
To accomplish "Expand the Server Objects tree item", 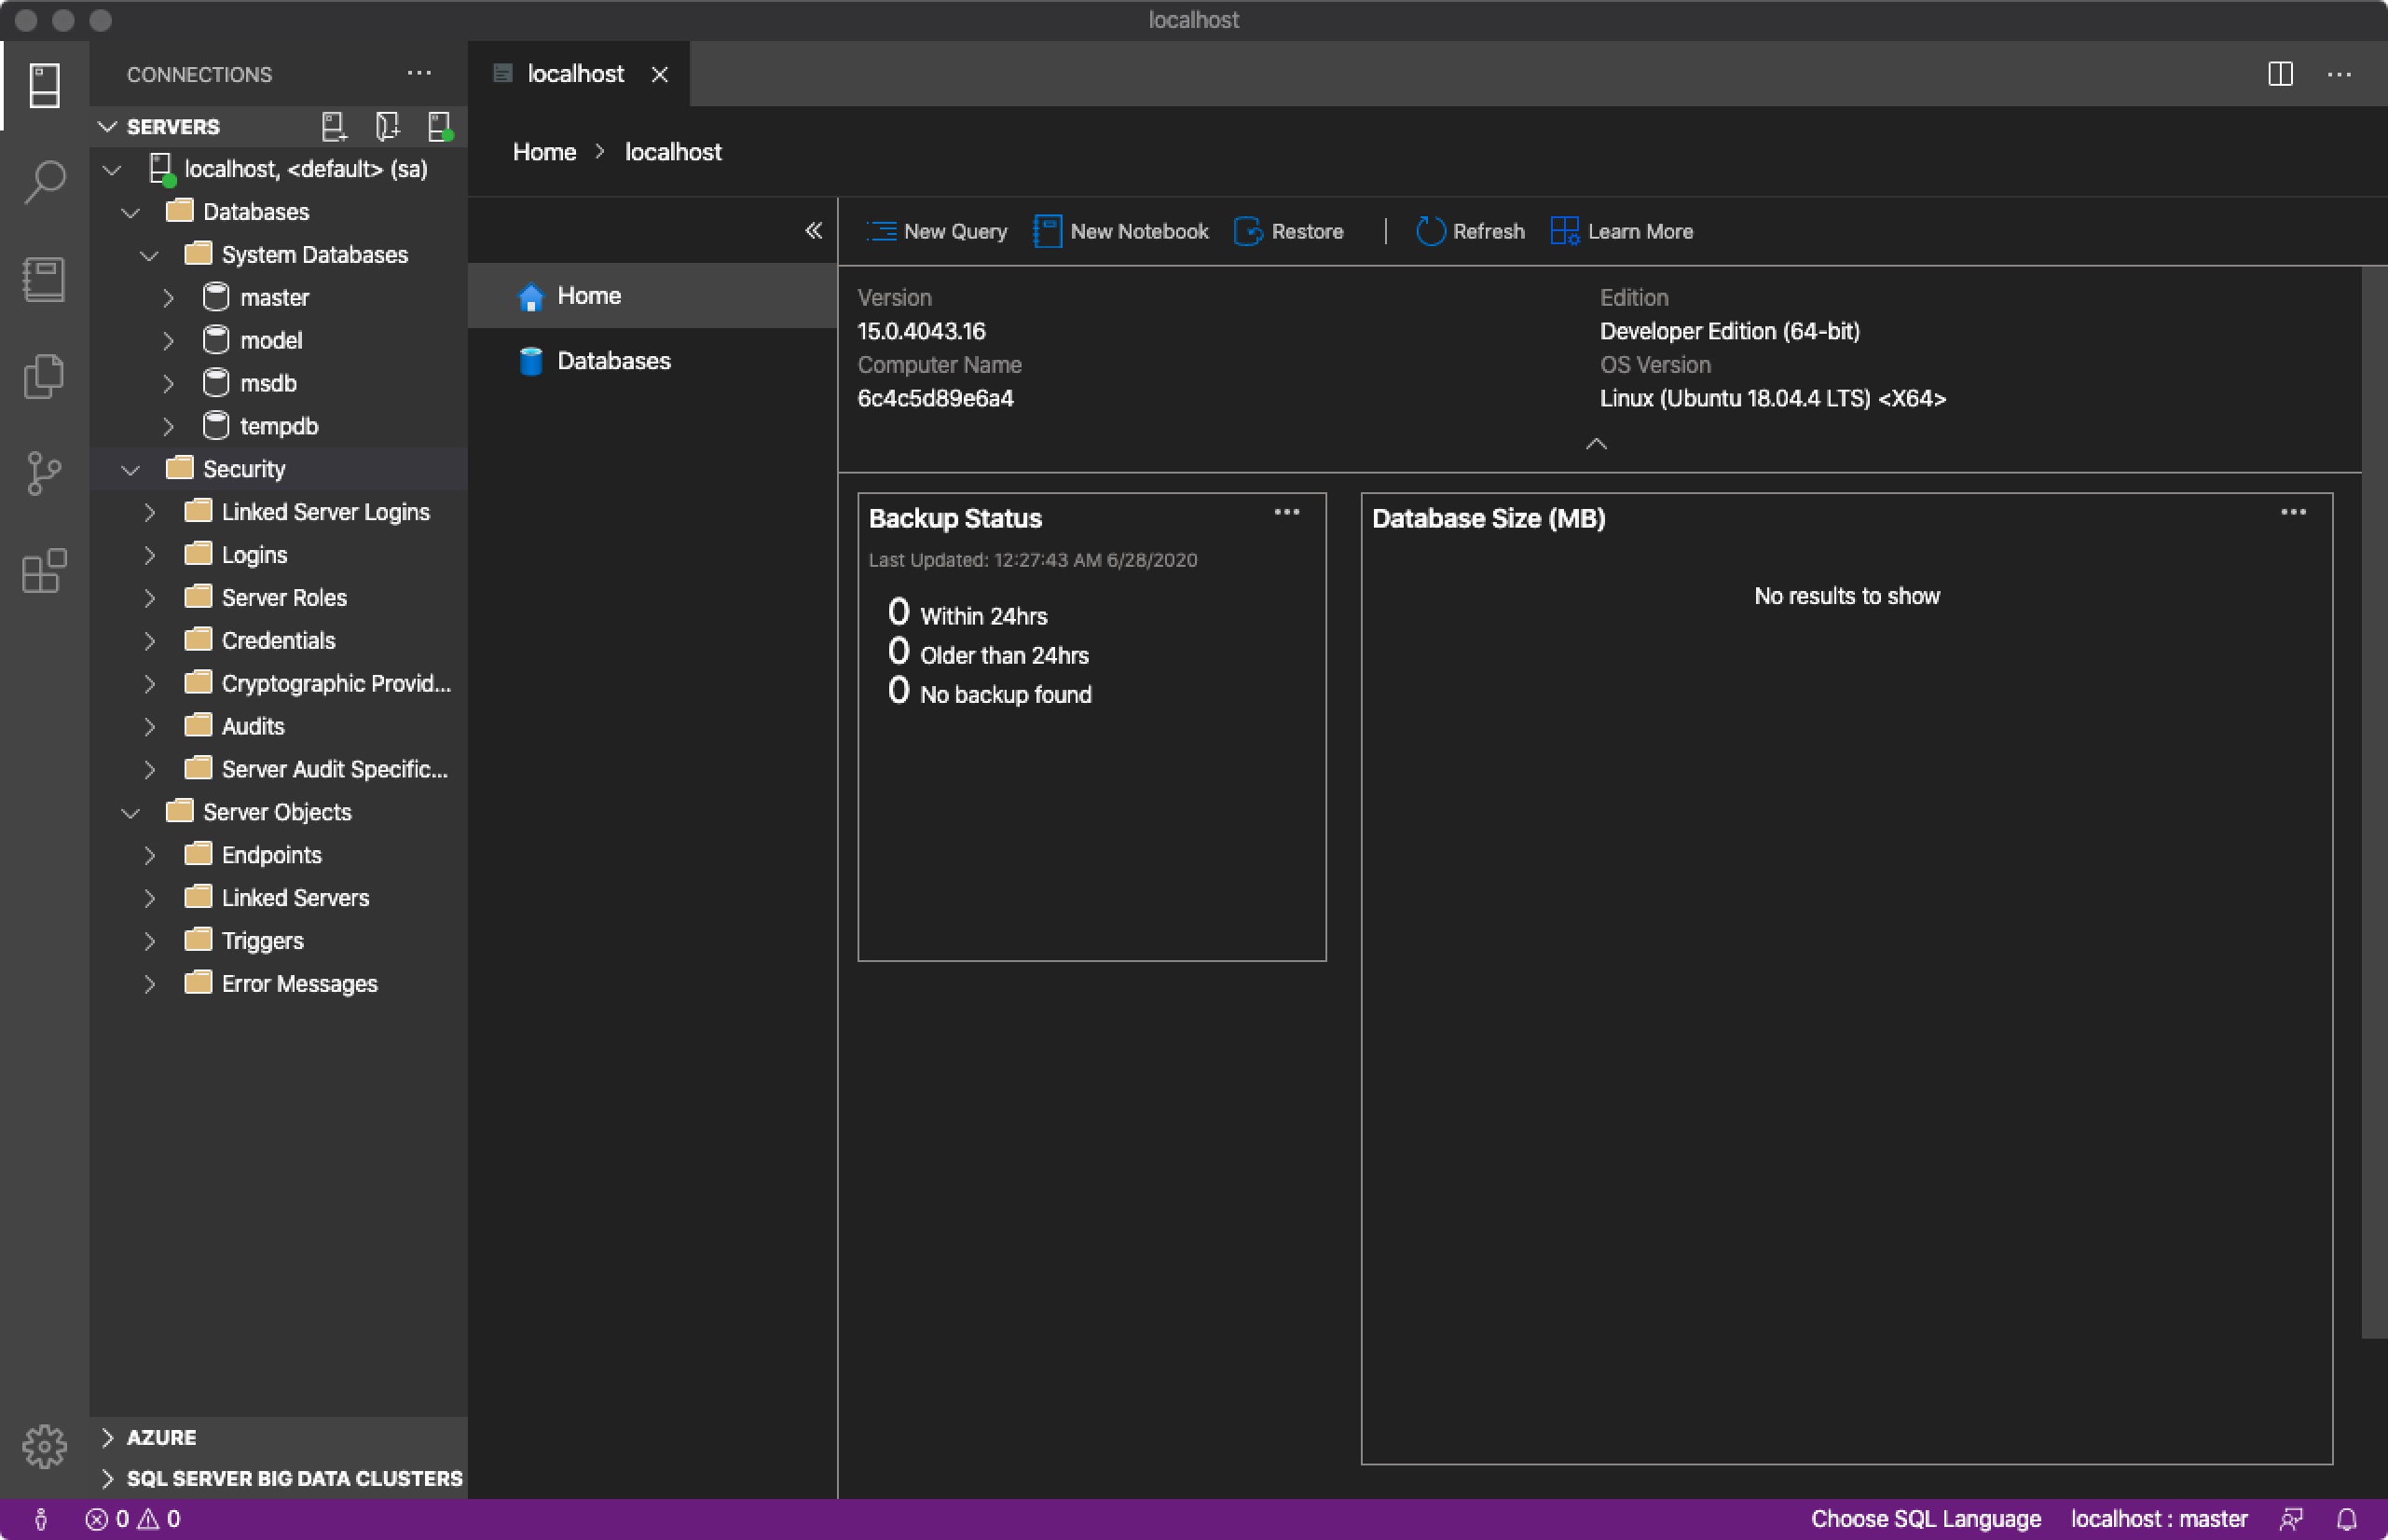I will point(132,811).
